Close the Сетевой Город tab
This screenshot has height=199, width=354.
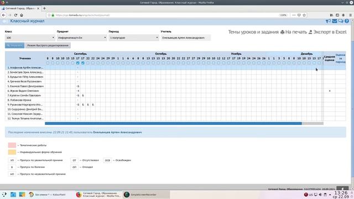click(x=38, y=8)
